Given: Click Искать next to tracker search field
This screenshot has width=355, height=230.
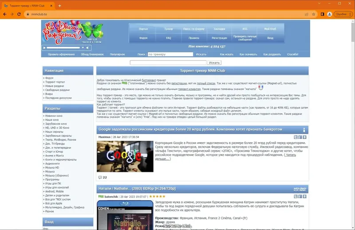Looking at the screenshot, I should point(201,54).
